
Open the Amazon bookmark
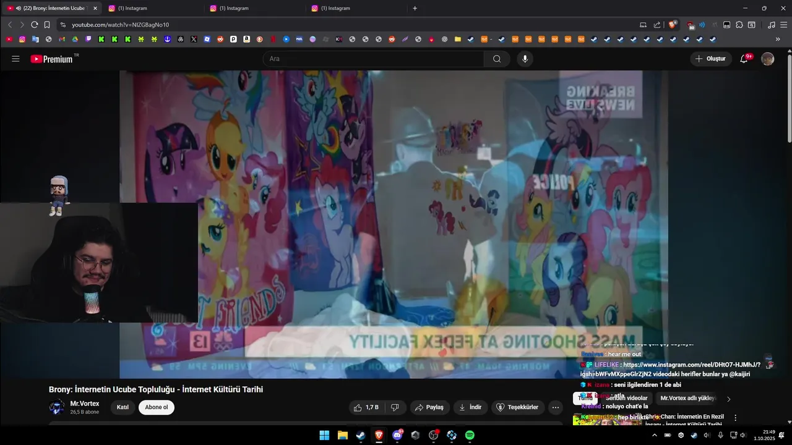tap(246, 39)
